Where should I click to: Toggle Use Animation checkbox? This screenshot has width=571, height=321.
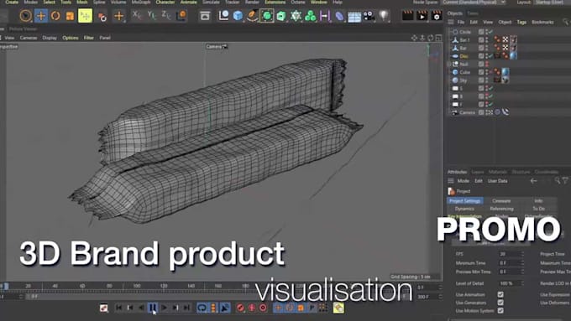[500, 294]
